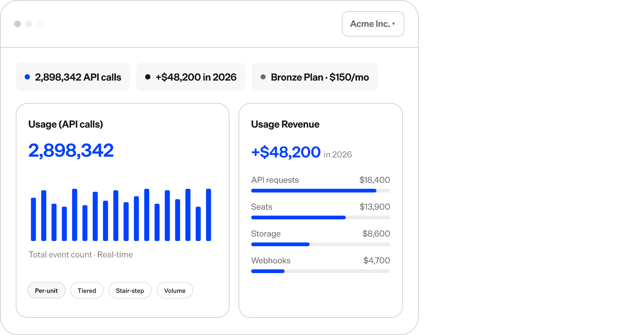Click the 'in 2026' label
This screenshot has height=335, width=628.
pyautogui.click(x=338, y=154)
